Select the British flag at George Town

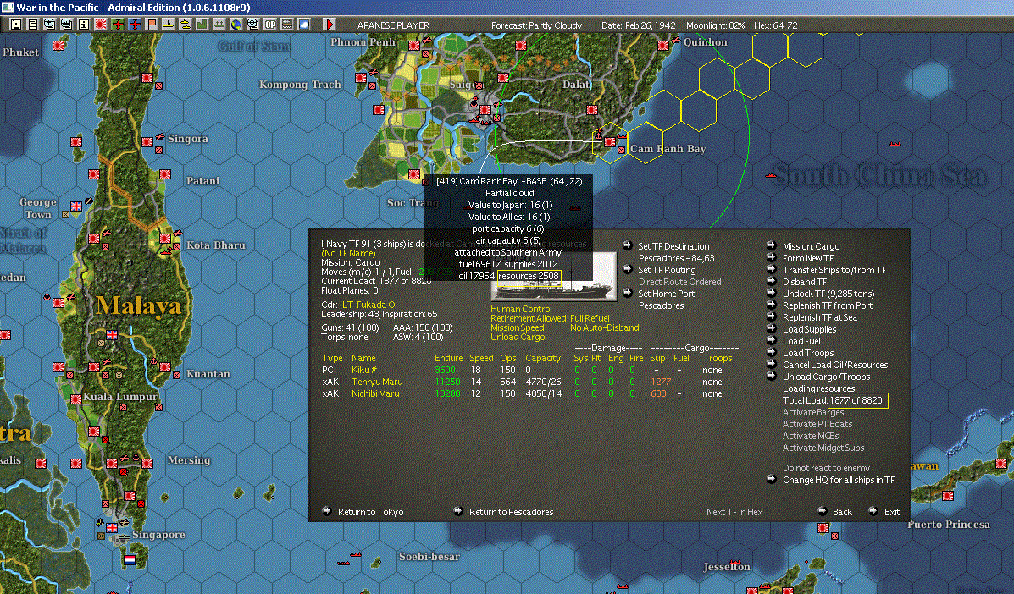coord(75,206)
